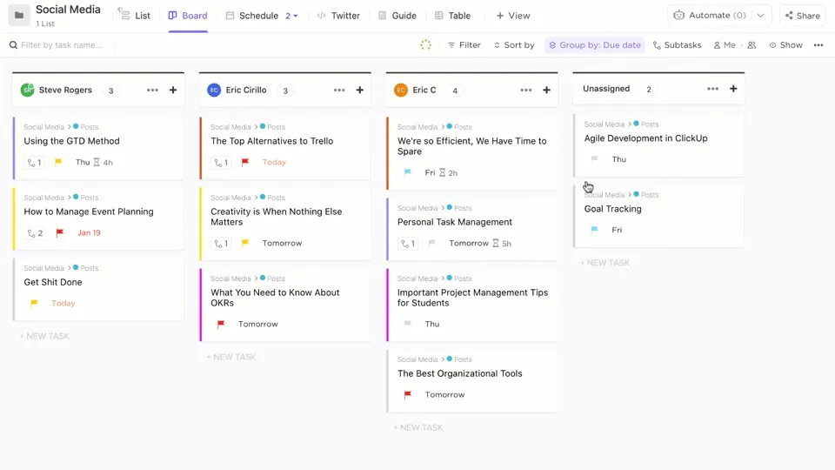Add a new View
The width and height of the screenshot is (835, 470).
[513, 16]
